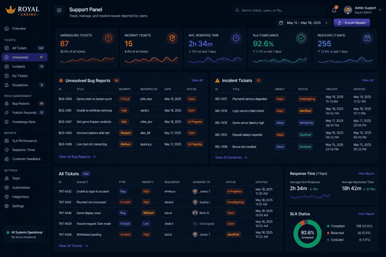Click the Royal Casino crown logo
This screenshot has height=257, width=386.
pos(11,10)
